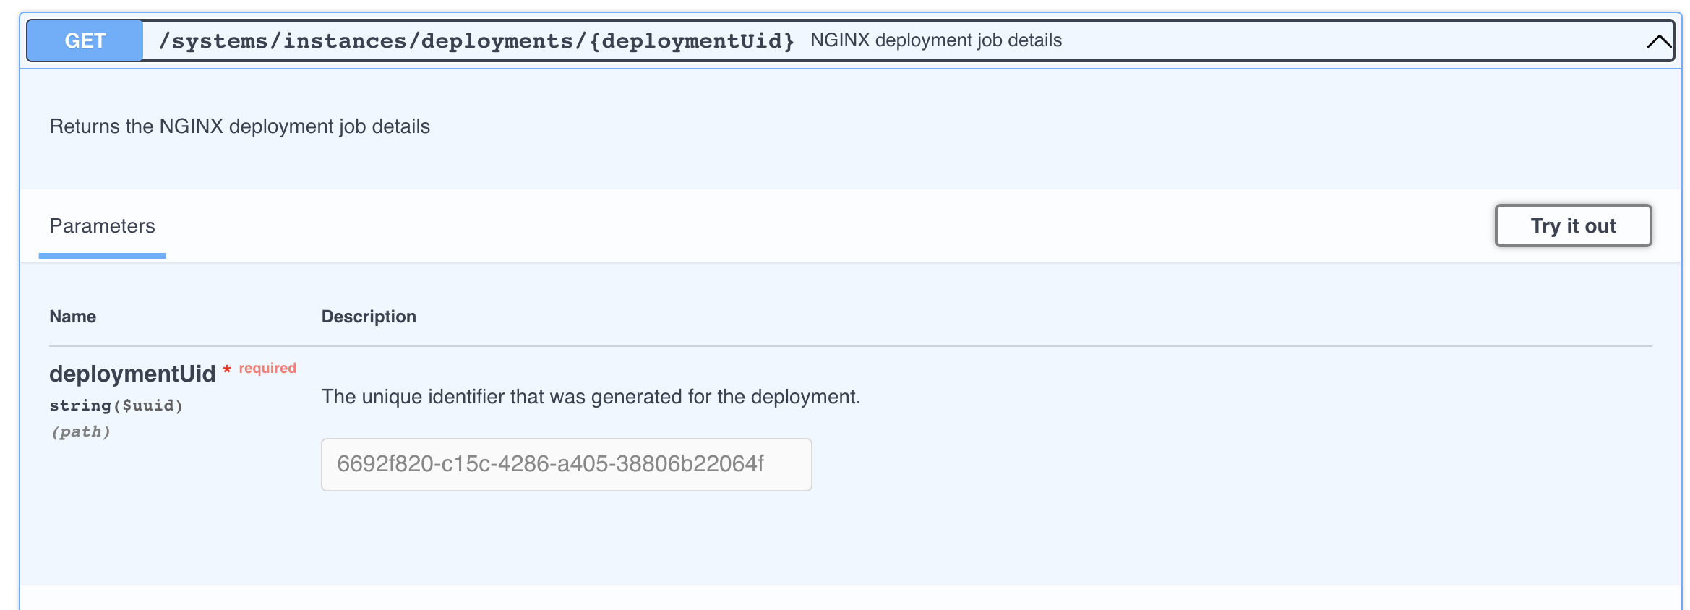Click the string($uuid) type label

116,405
